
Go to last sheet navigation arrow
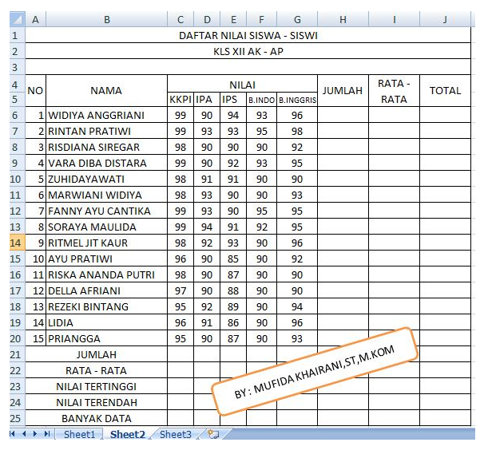(x=46, y=433)
